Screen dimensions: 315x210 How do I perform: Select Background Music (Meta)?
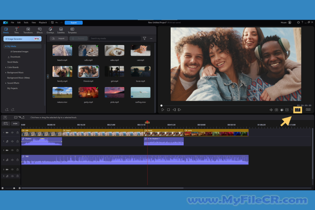tap(18, 78)
